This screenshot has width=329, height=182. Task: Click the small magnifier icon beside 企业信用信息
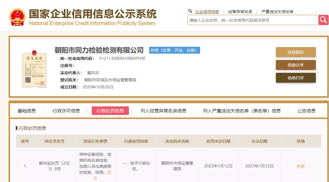pyautogui.click(x=190, y=11)
